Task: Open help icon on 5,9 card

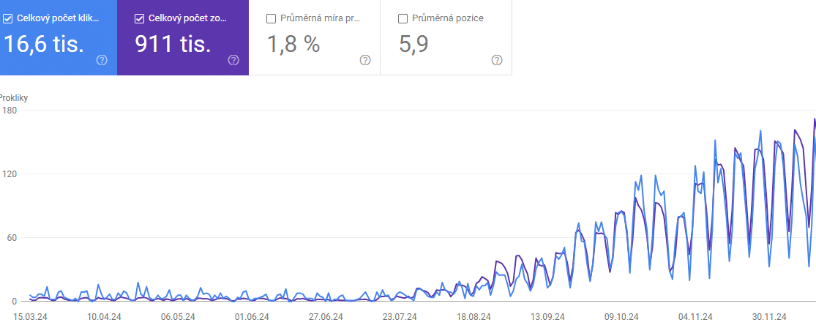Action: pos(497,60)
